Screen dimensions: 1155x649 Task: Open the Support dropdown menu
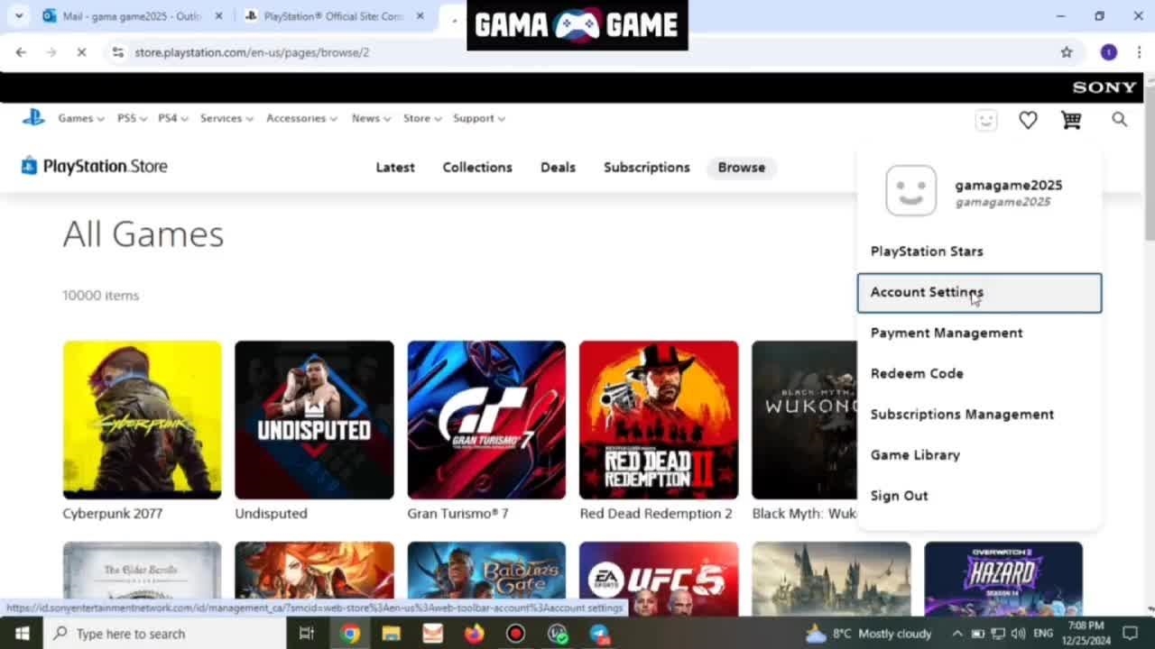[478, 118]
